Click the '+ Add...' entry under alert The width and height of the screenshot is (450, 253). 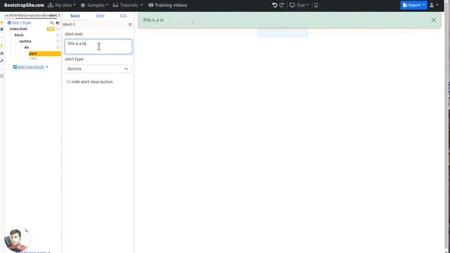pyautogui.click(x=34, y=58)
